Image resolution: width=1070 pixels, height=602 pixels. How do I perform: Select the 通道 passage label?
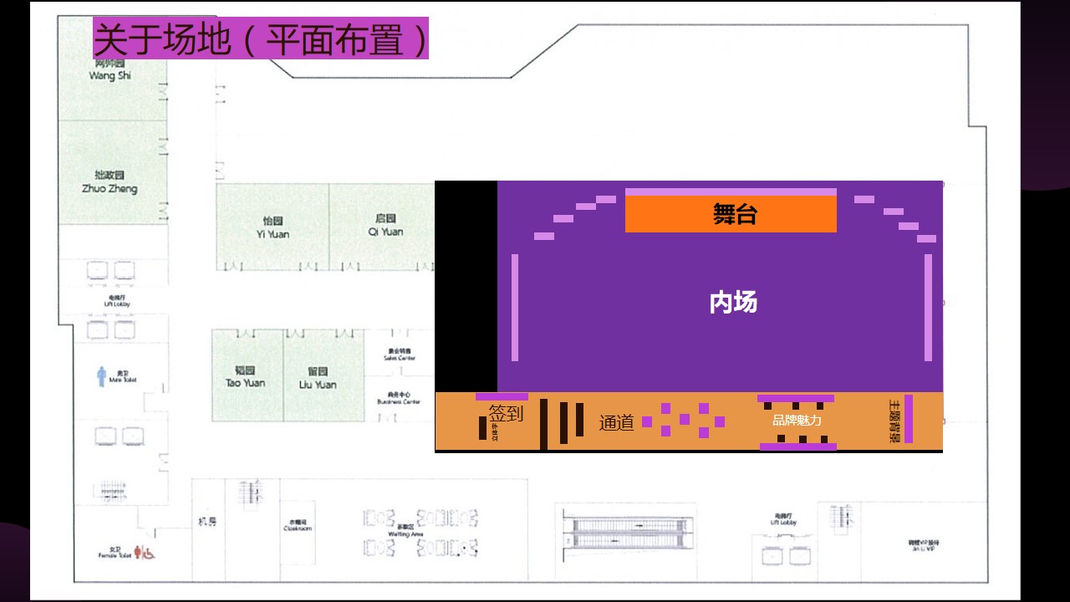pyautogui.click(x=617, y=423)
